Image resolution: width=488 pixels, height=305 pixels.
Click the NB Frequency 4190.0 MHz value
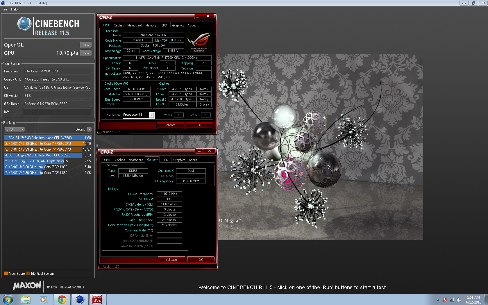coord(191,181)
